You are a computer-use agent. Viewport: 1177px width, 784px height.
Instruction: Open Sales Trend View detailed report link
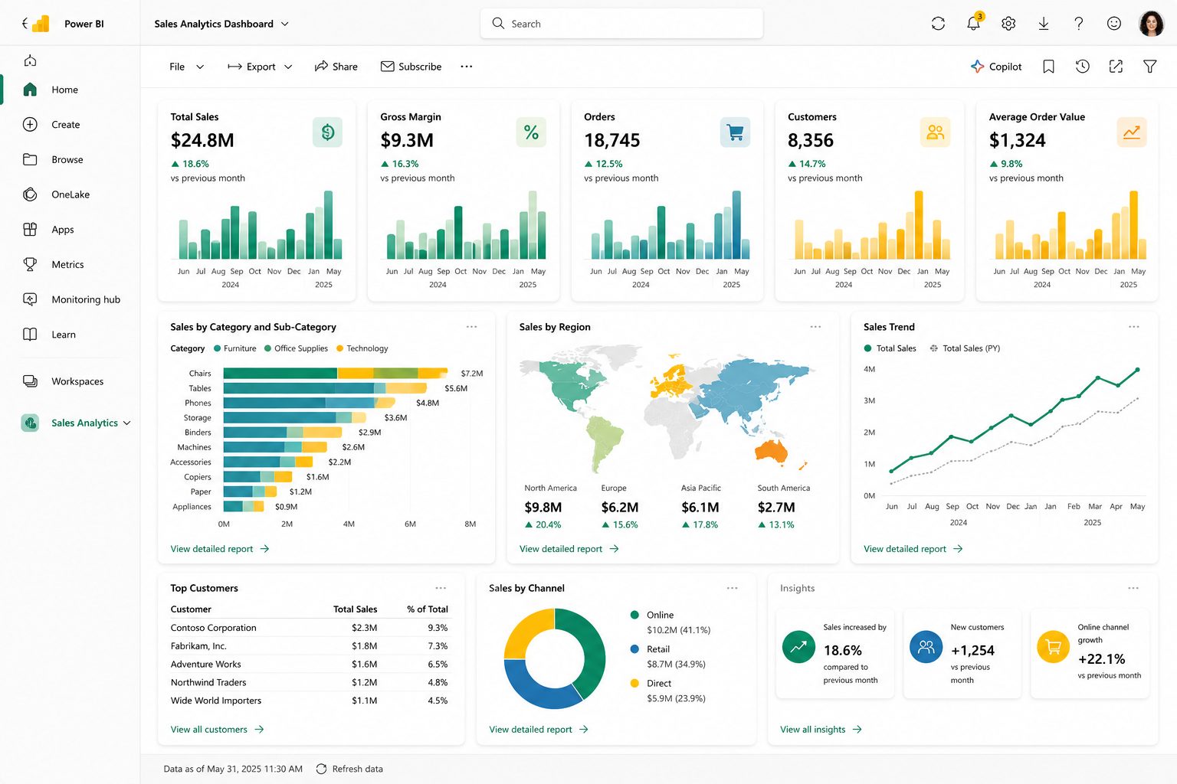913,549
